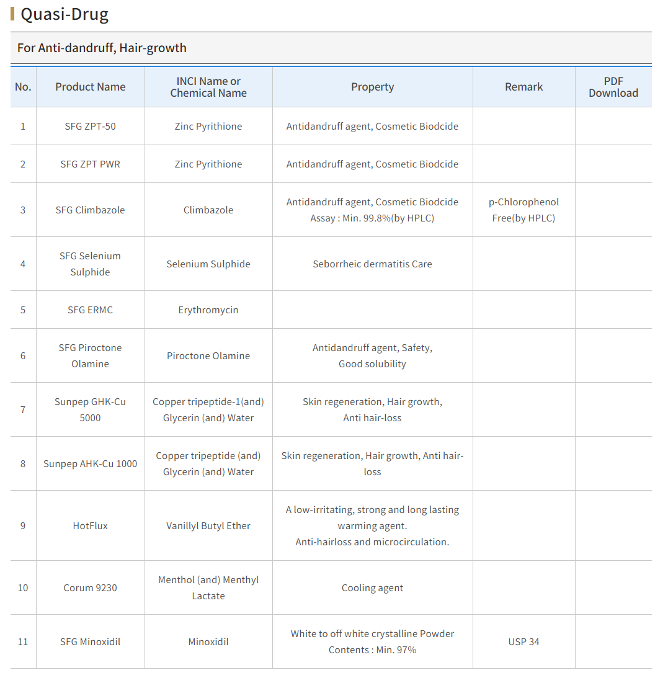
Task: Select the Property column header
Action: (x=372, y=87)
